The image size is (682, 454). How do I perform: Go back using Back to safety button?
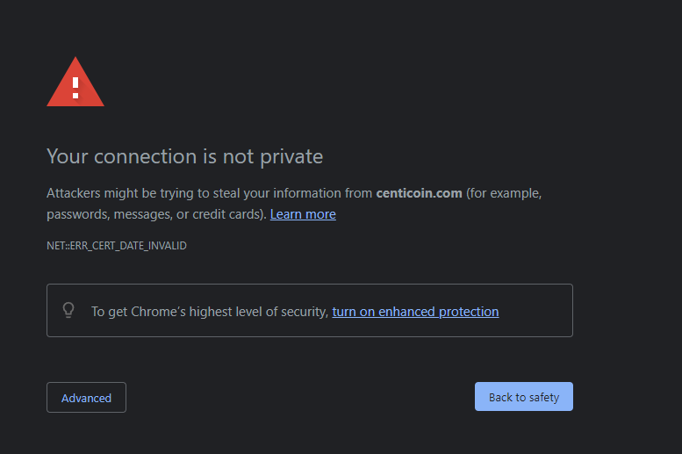pyautogui.click(x=524, y=397)
